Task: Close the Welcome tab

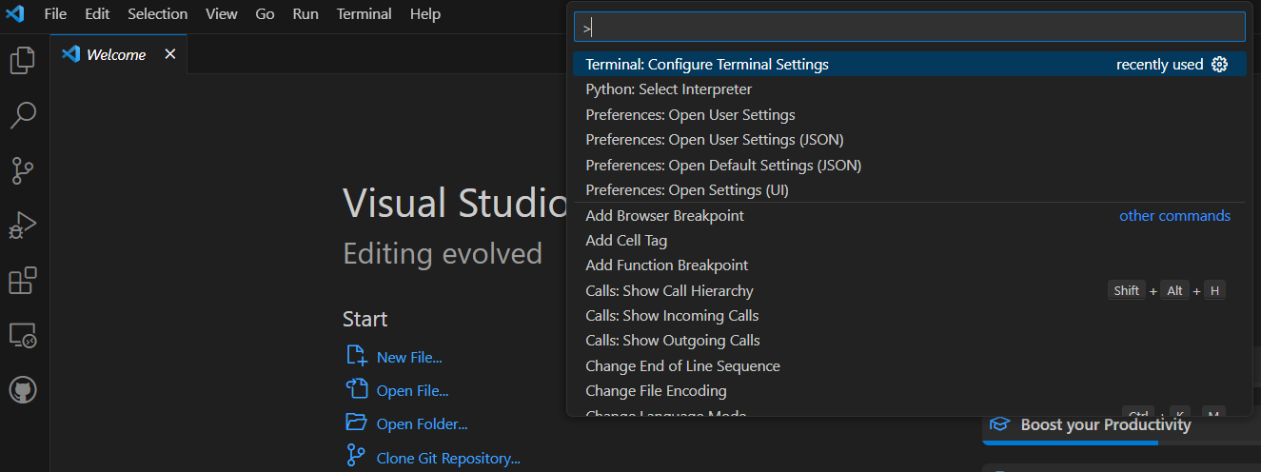Action: click(170, 54)
